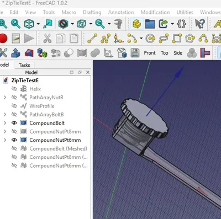221x219 pixels.
Task: Select the Draft Polyline tool
Action: point(106,39)
